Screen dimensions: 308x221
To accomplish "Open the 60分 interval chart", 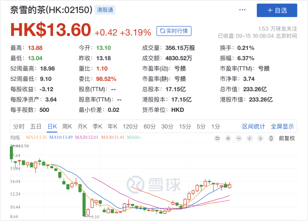I will [149, 126].
